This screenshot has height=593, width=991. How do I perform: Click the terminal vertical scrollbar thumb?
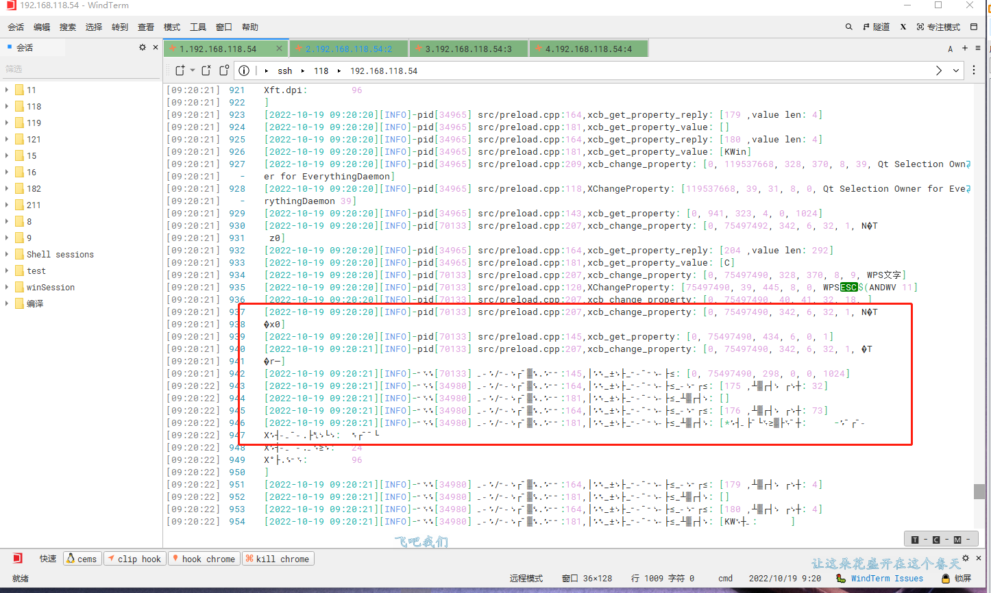(979, 492)
